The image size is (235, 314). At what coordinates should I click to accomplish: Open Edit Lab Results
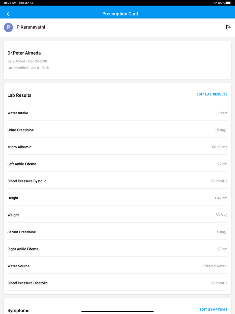(x=212, y=94)
